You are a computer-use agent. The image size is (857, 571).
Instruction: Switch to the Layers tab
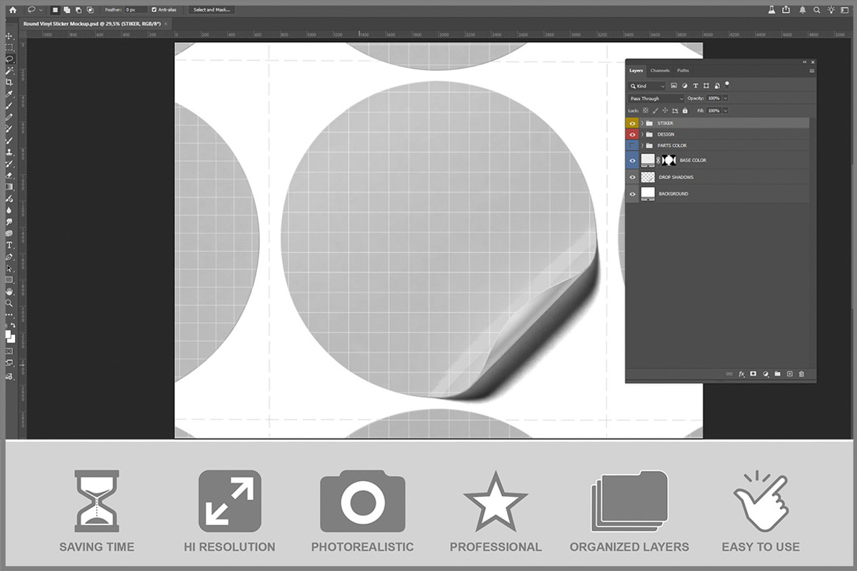click(x=636, y=71)
